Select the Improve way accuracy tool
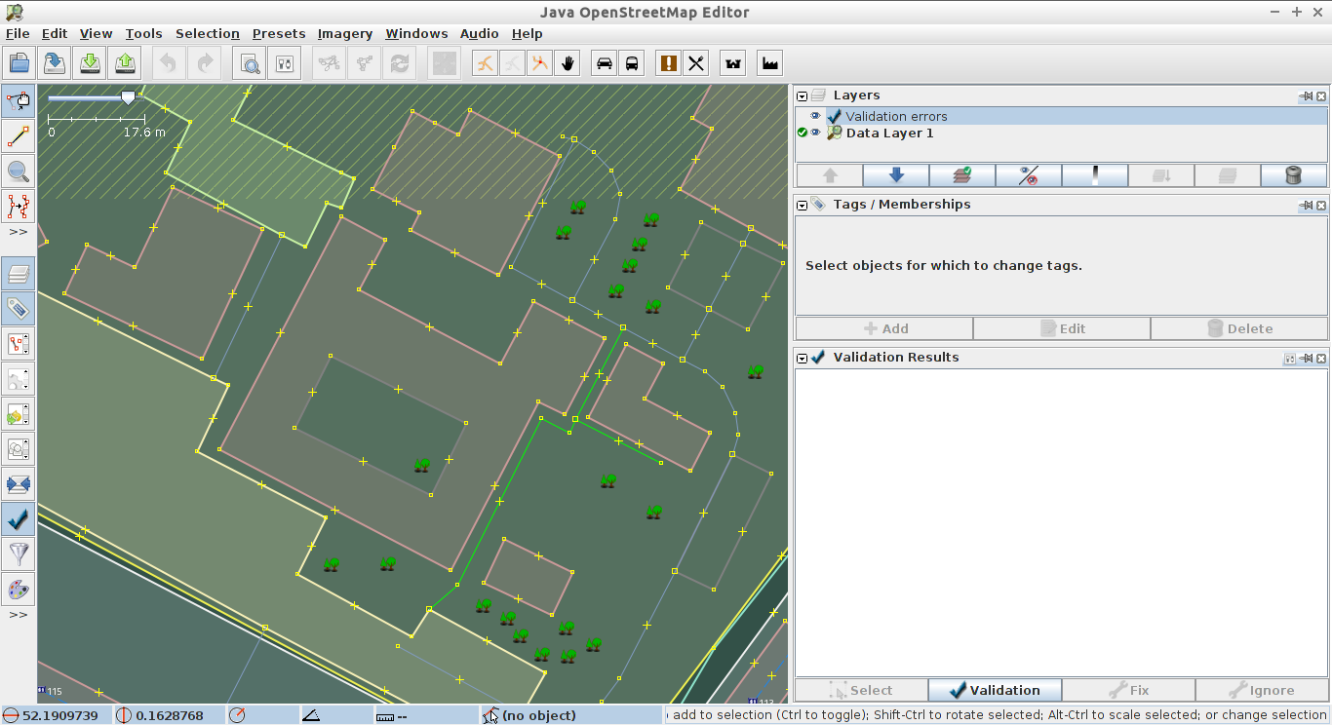Screen dimensions: 1332x725 point(19,207)
